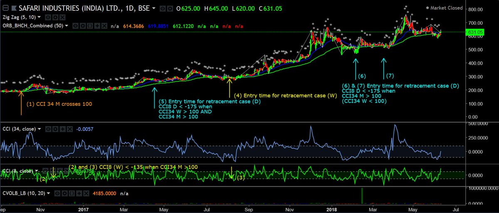Click the Market Closed status indicator
Viewport: 499px width, 213px height.
point(445,8)
